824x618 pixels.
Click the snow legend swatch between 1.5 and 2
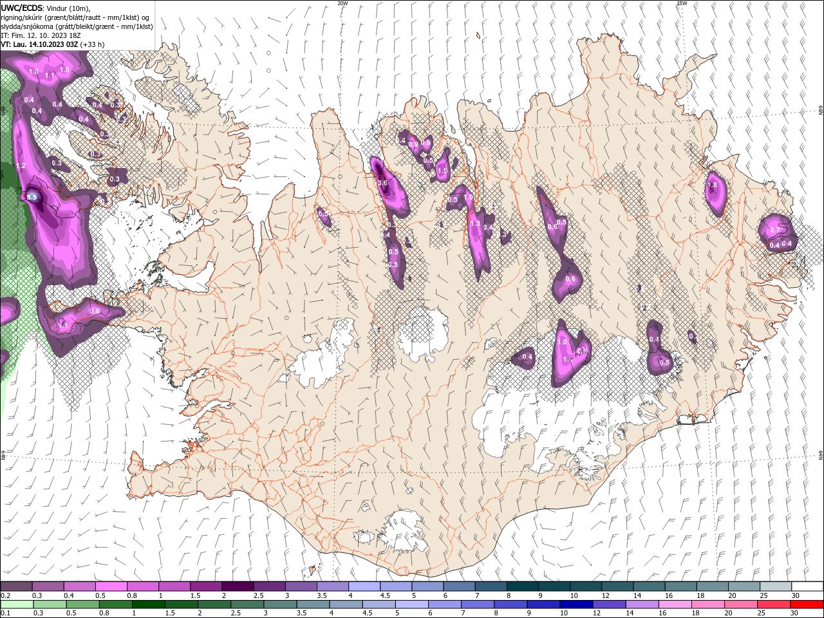(x=206, y=586)
